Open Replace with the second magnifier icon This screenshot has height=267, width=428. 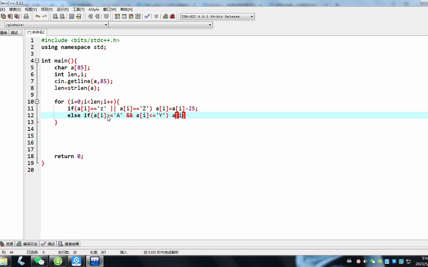tap(62, 16)
